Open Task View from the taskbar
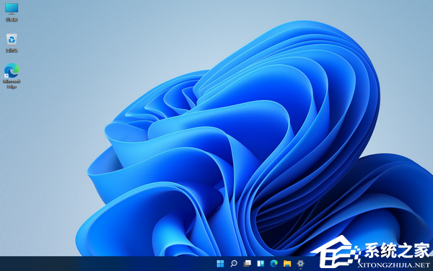The height and width of the screenshot is (271, 433). click(x=247, y=264)
